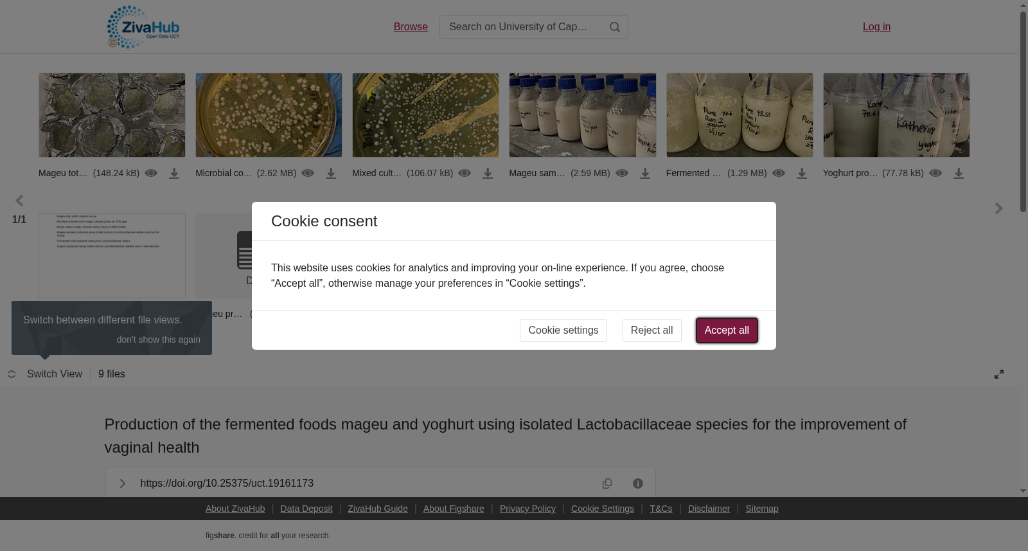Open T&Cs footer link
The image size is (1028, 551).
(661, 509)
